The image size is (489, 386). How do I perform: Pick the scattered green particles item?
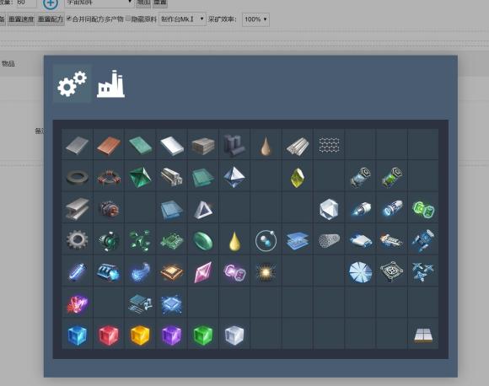(x=140, y=240)
